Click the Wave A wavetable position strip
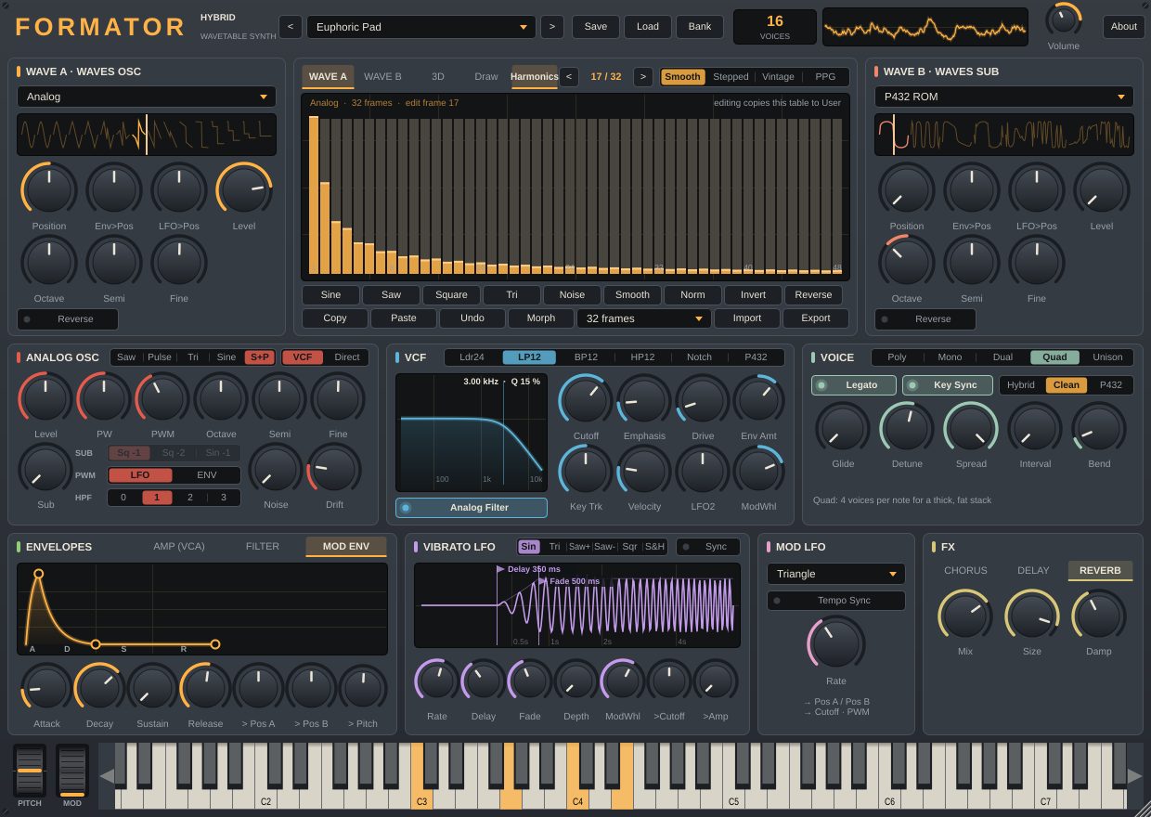The width and height of the screenshot is (1151, 817). tap(147, 135)
